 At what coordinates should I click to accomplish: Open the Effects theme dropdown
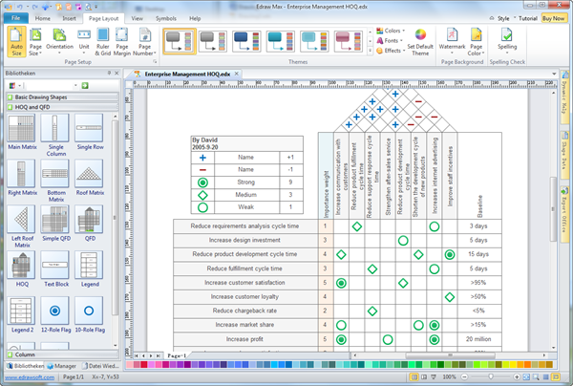point(391,51)
